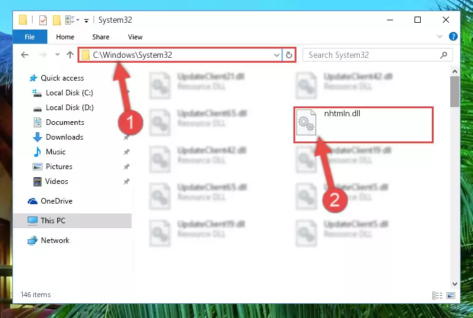Switch to the View ribbon tab
The width and height of the screenshot is (473, 318).
point(135,37)
